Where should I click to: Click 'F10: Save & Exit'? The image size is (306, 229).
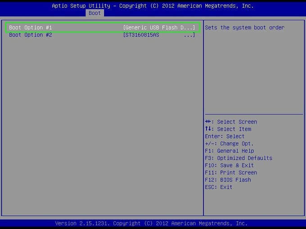point(229,165)
